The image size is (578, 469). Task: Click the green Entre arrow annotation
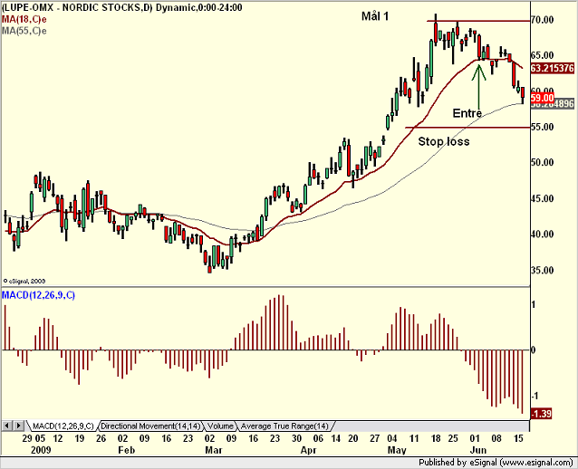478,87
